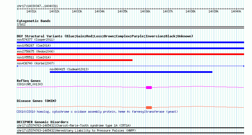The height and width of the screenshot is (135, 252).
Task: Click the 14039k ruler tick label
Action: point(213,11)
